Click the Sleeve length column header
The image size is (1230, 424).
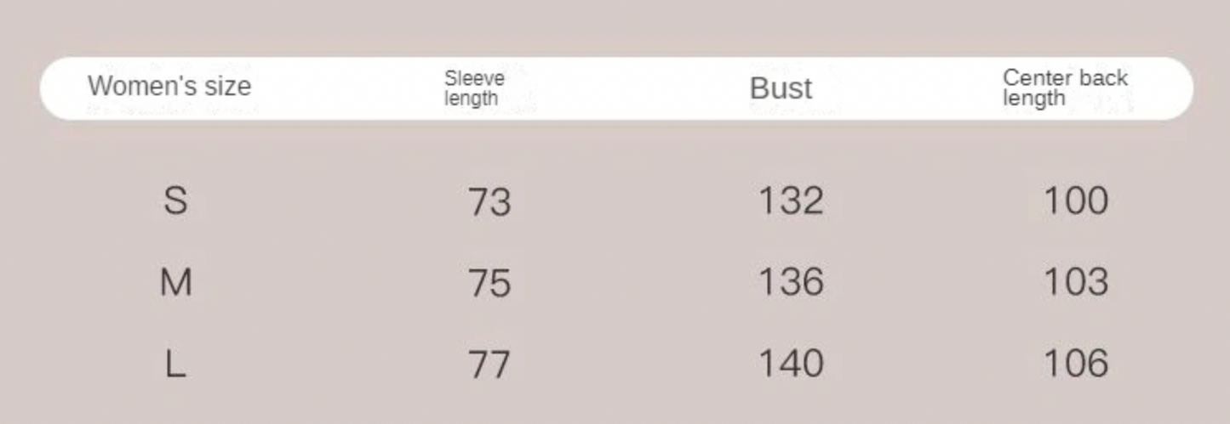coord(474,88)
